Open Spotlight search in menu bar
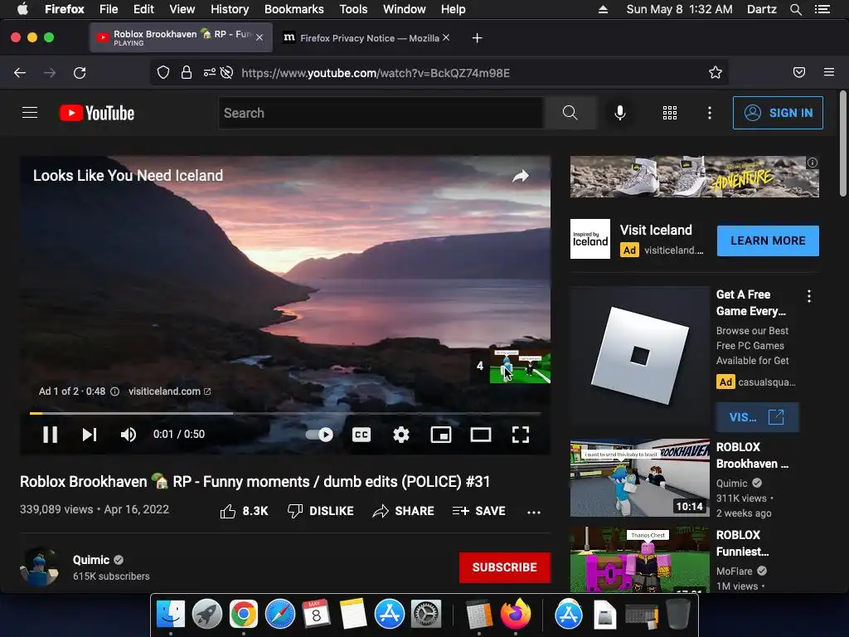849x637 pixels. (795, 9)
